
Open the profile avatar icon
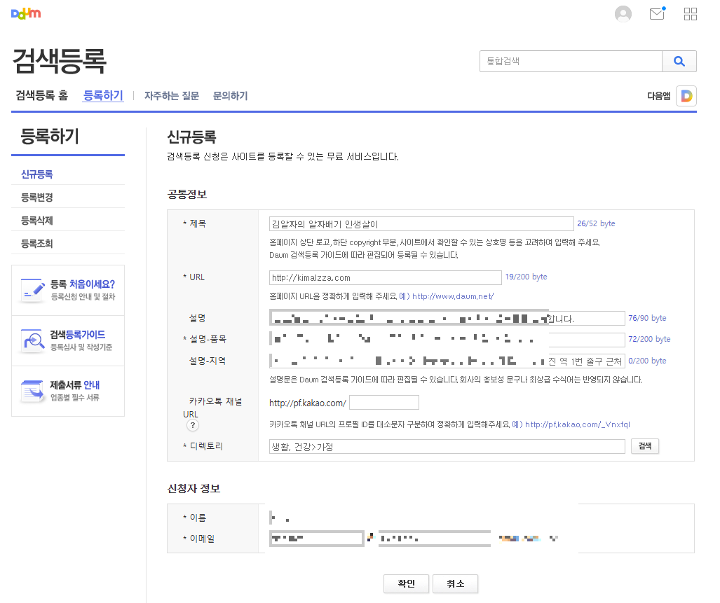click(x=623, y=13)
